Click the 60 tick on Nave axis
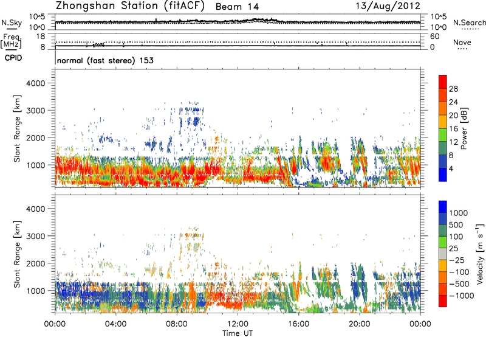Viewport: 486px width, 337px height. tap(435, 36)
